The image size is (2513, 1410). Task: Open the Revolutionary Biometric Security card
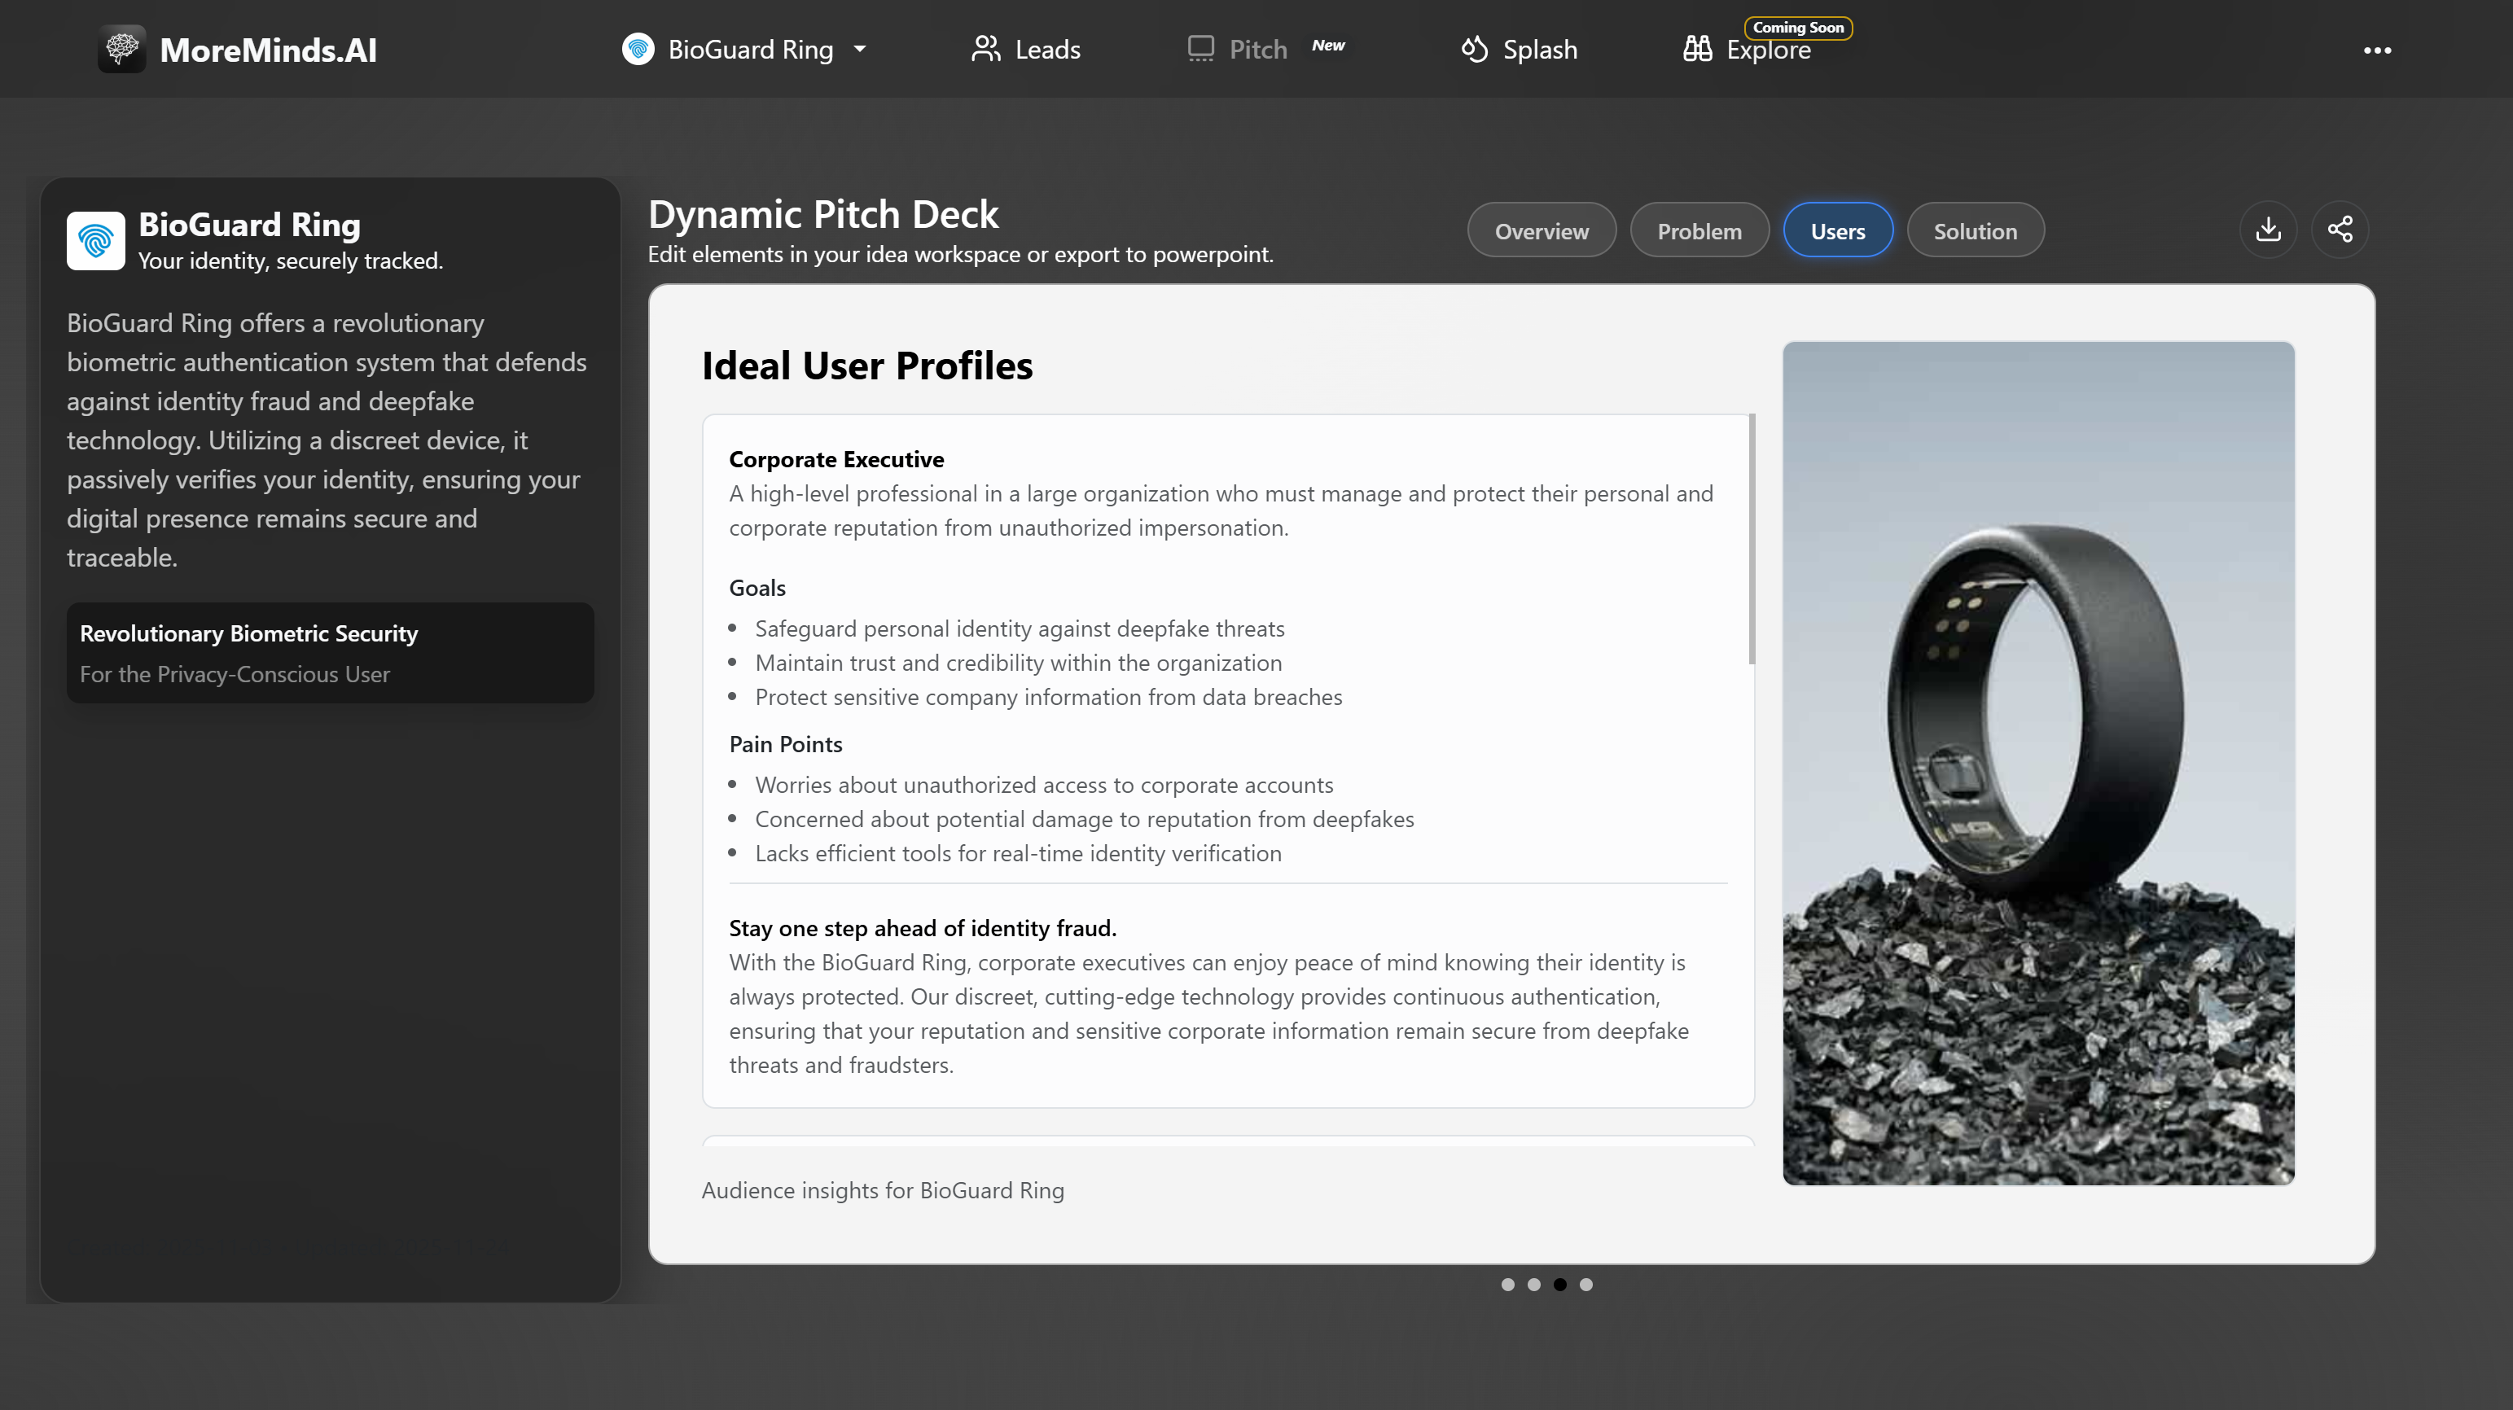(329, 651)
